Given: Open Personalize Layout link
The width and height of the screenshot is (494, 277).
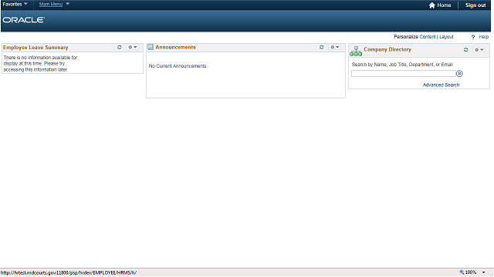Looking at the screenshot, I should click(446, 37).
